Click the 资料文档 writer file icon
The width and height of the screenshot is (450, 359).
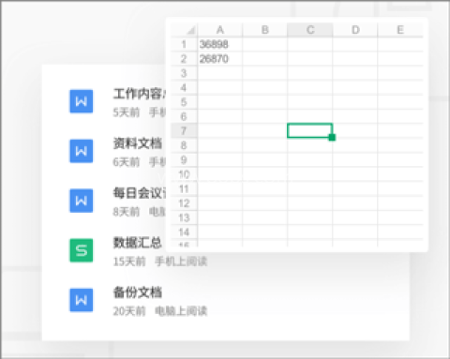point(81,151)
